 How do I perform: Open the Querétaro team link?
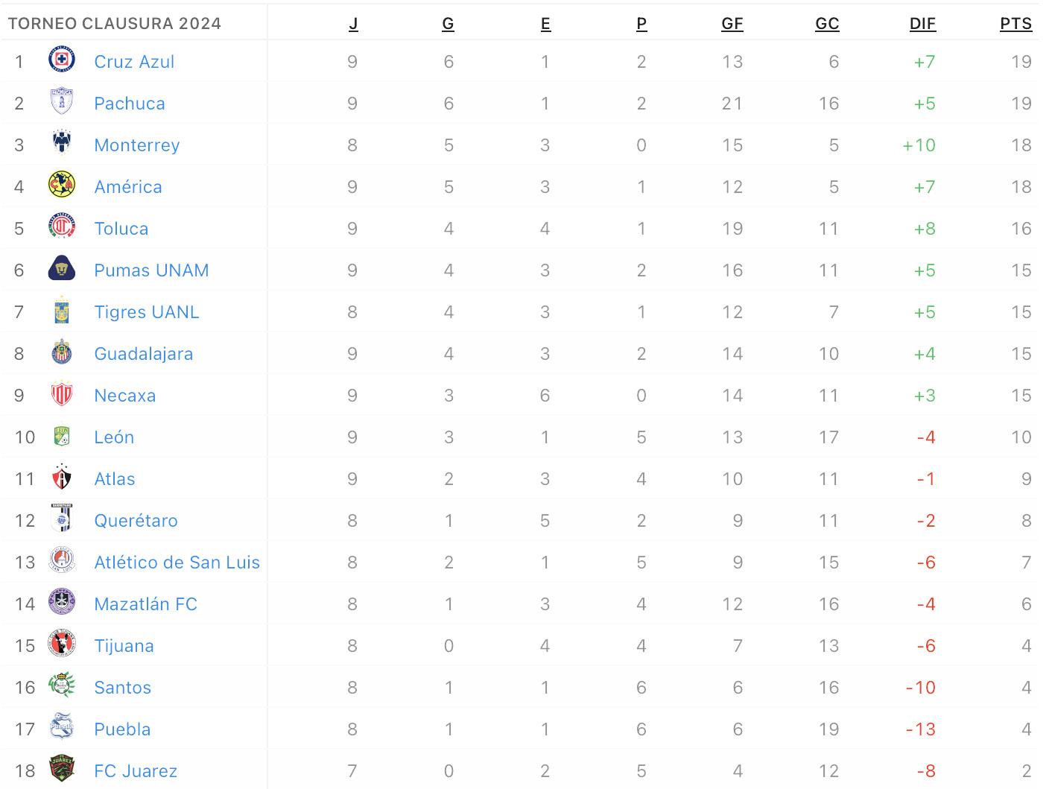click(136, 521)
